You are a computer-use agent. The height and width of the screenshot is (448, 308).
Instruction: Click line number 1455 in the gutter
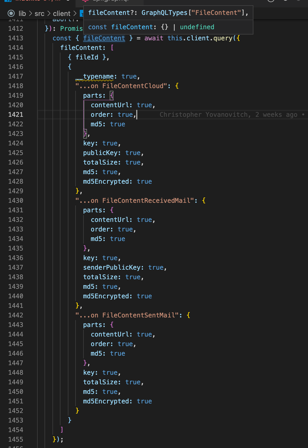(x=16, y=440)
